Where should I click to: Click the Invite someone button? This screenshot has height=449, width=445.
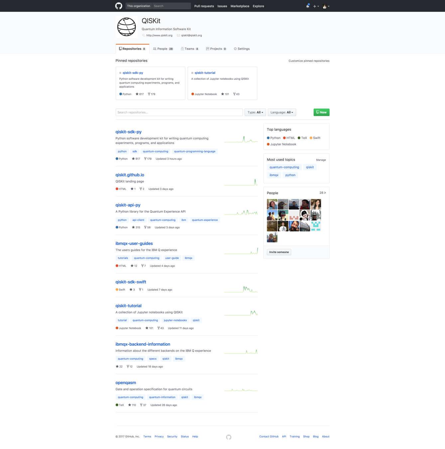279,252
